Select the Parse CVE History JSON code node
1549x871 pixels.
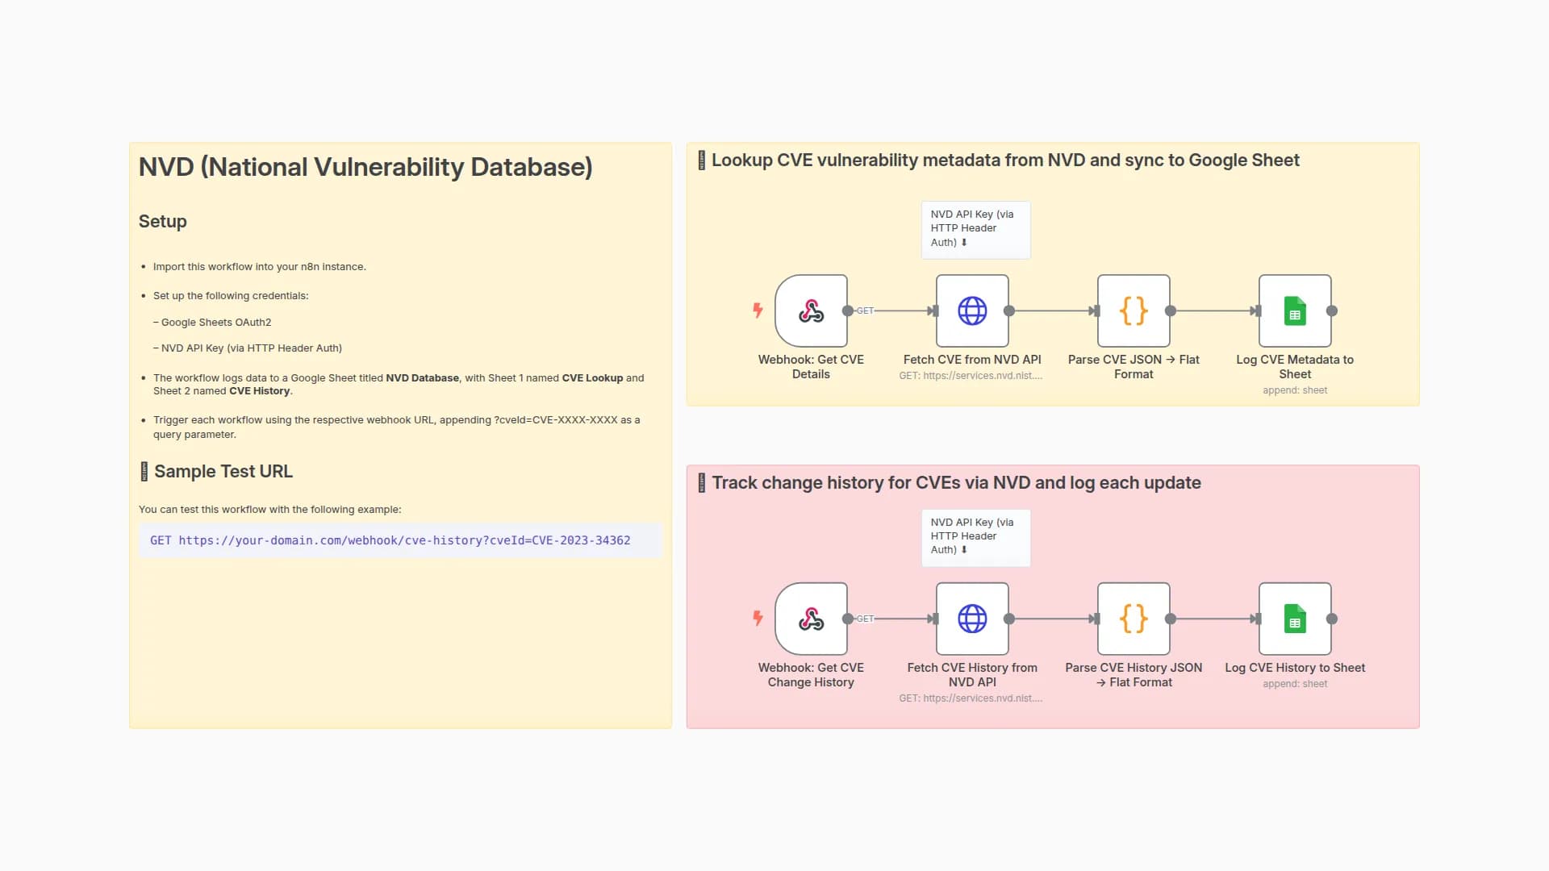click(1134, 619)
